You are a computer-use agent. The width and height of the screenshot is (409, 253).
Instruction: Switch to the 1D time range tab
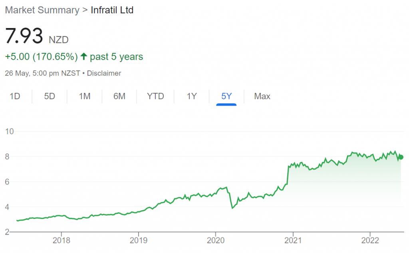[15, 96]
